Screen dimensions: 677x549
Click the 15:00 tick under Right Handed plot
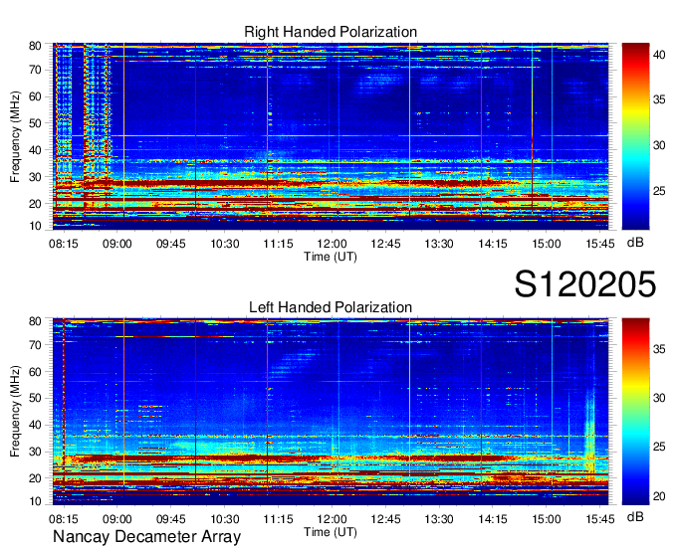pyautogui.click(x=547, y=244)
